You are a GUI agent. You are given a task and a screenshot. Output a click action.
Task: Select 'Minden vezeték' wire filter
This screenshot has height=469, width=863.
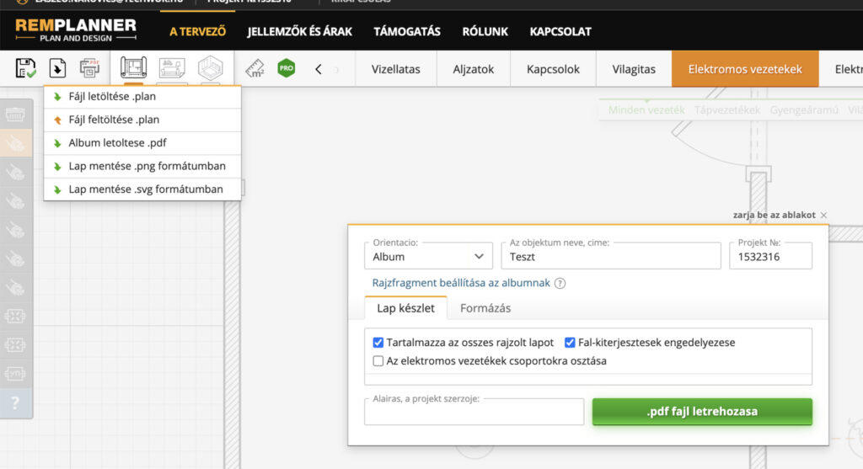tap(646, 110)
